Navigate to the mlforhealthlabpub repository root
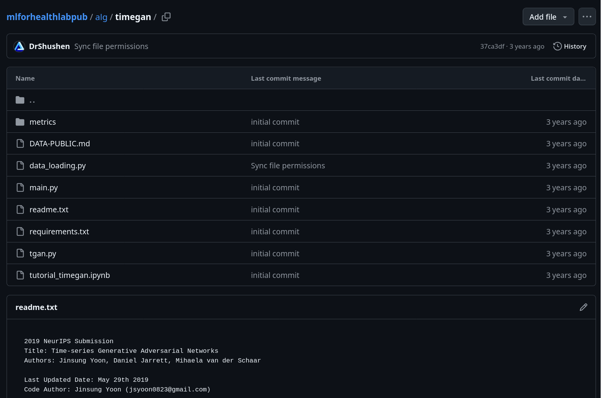 click(x=47, y=17)
